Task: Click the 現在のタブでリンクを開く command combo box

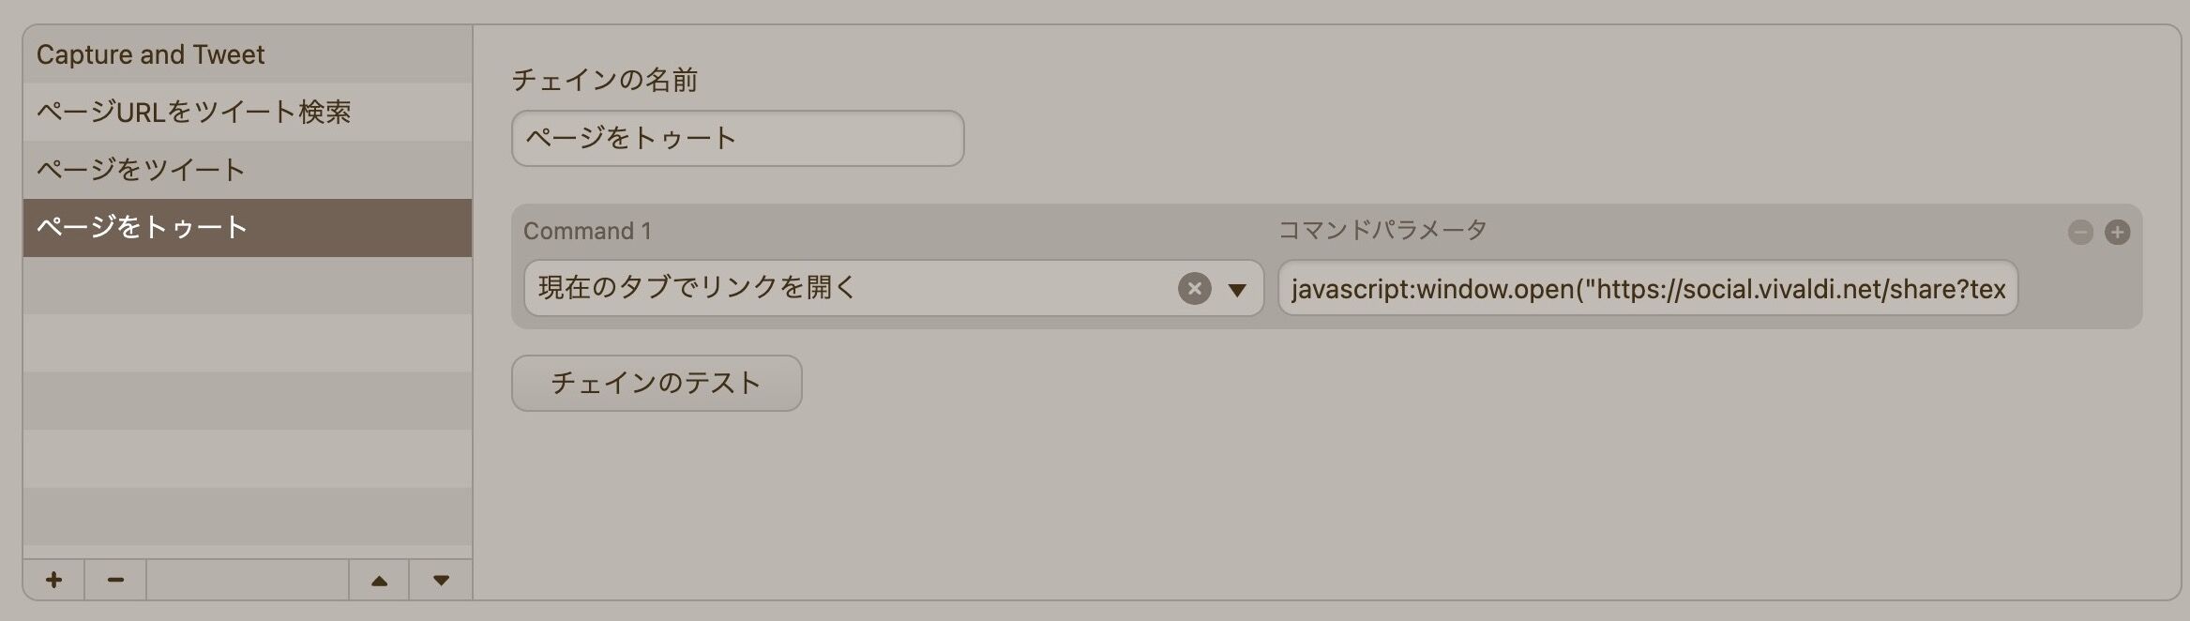Action: [x=894, y=288]
